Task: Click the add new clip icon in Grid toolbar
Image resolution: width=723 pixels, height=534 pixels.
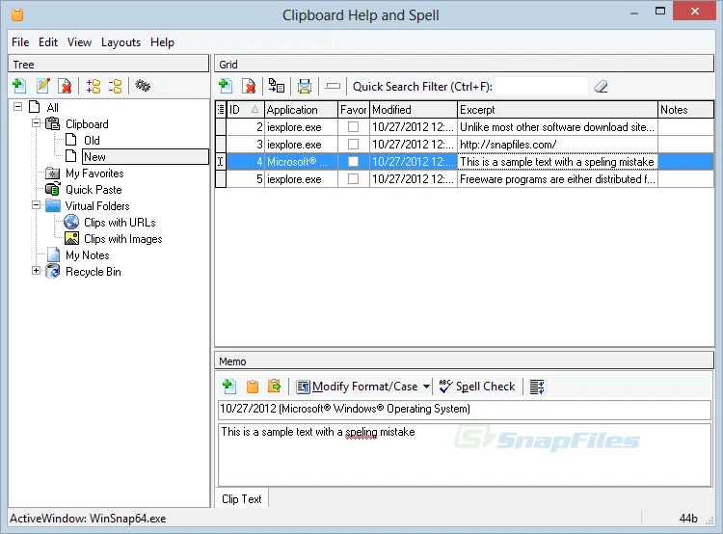Action: pos(226,86)
